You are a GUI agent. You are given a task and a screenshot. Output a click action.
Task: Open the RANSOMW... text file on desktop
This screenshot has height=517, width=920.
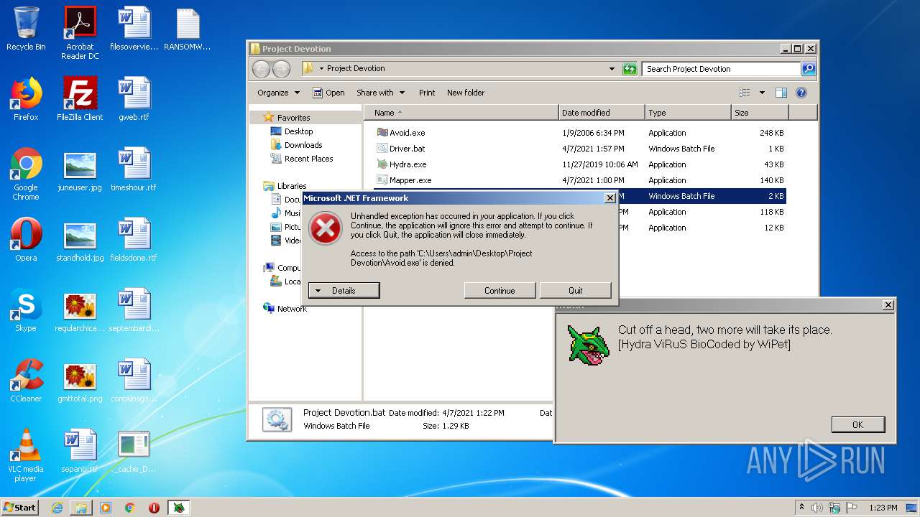pyautogui.click(x=188, y=29)
